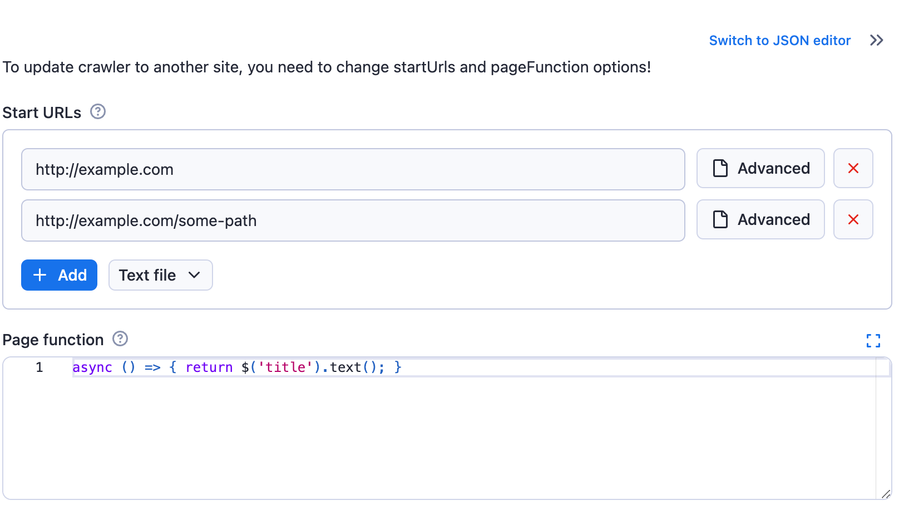Open Advanced options for the some-path URL
Viewport: 899px width, 510px height.
click(760, 219)
